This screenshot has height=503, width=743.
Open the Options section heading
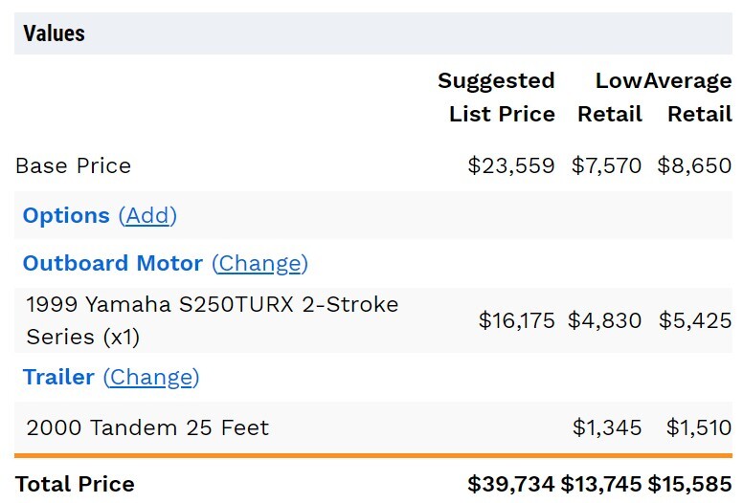pos(66,215)
